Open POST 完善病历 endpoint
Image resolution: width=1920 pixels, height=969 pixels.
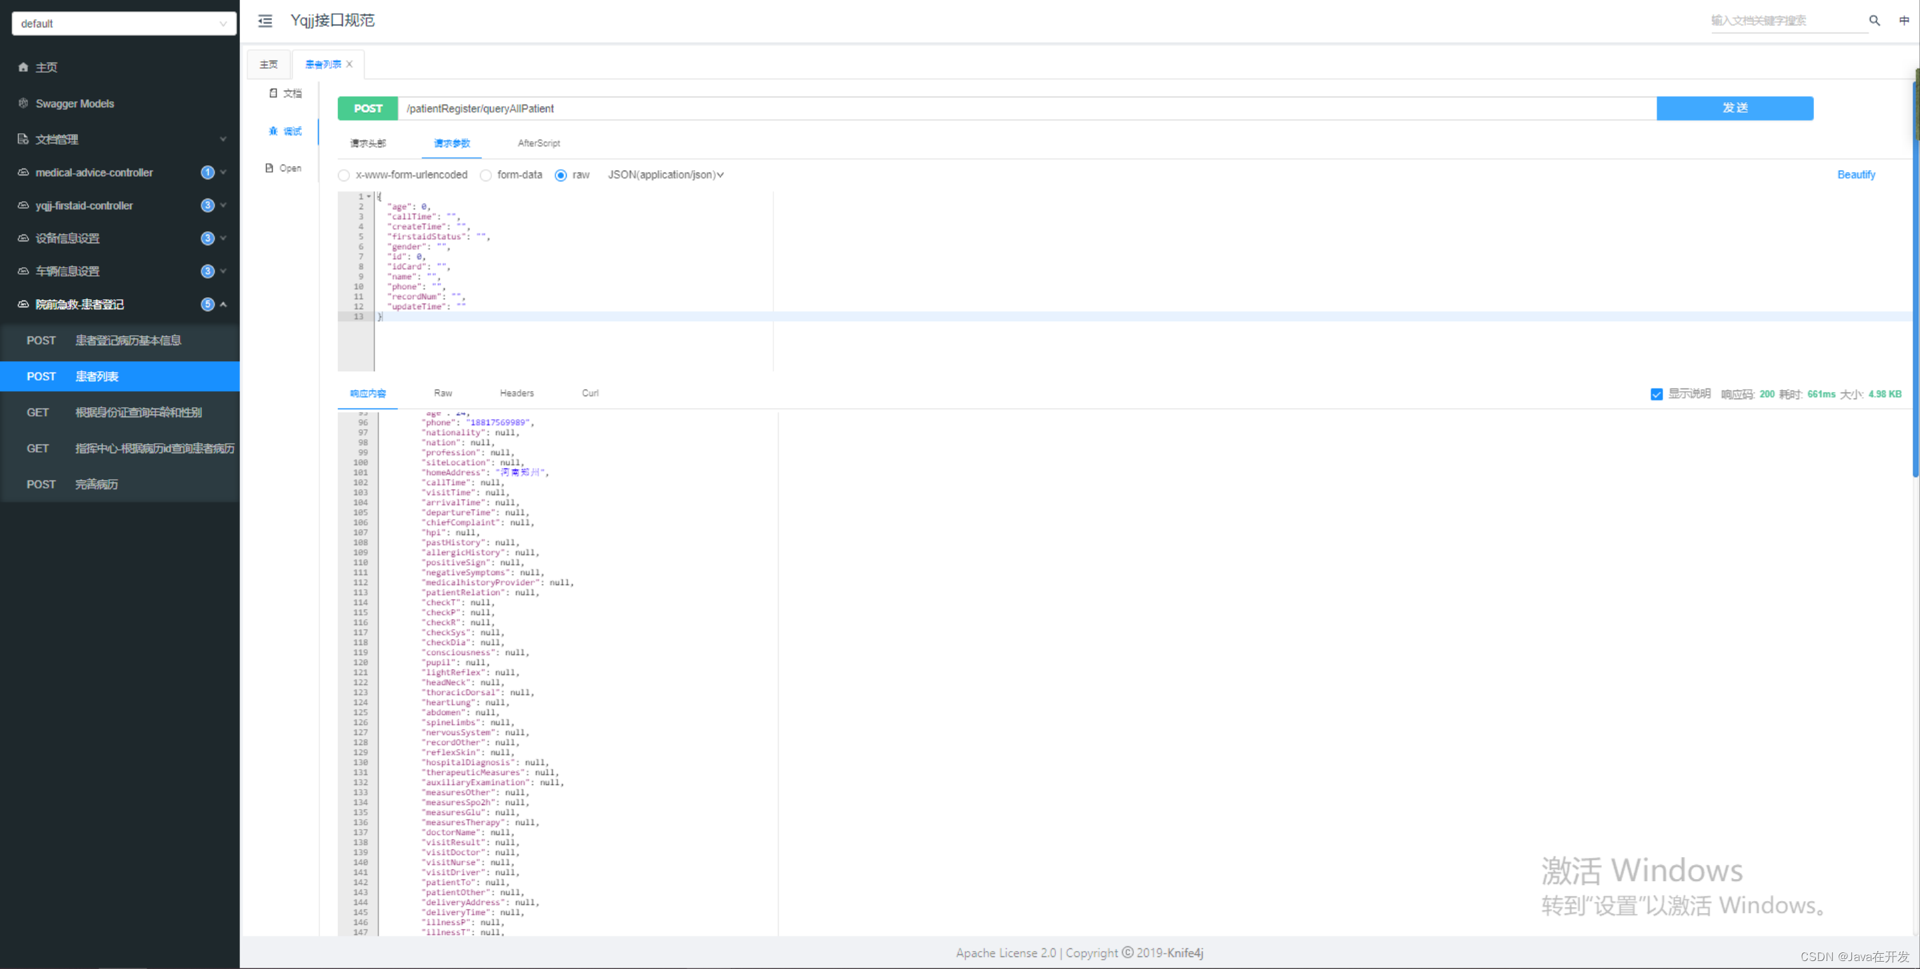point(120,485)
